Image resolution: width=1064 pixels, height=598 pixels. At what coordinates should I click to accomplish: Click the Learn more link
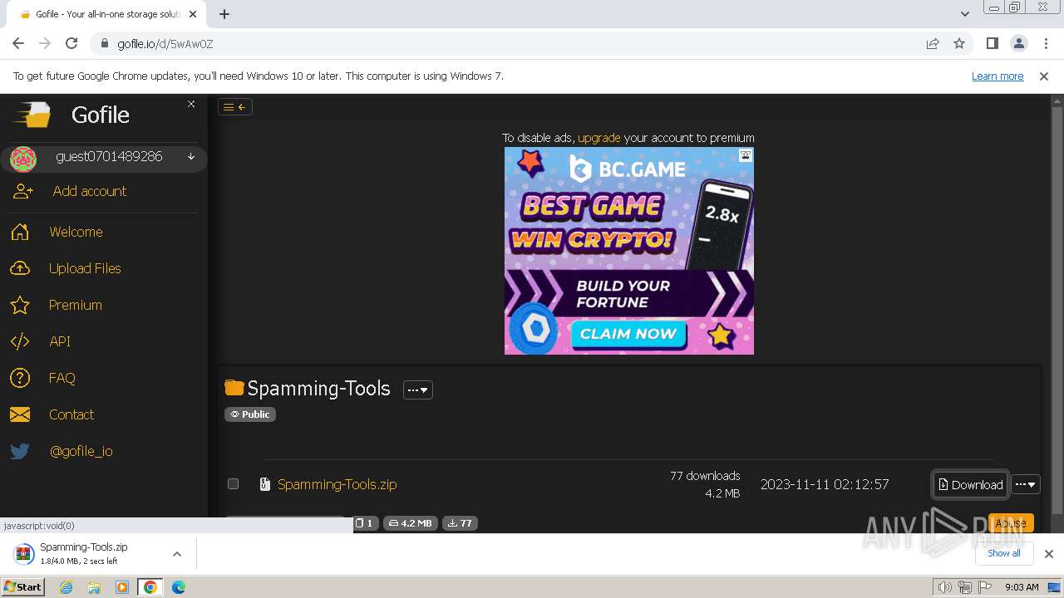tap(997, 76)
